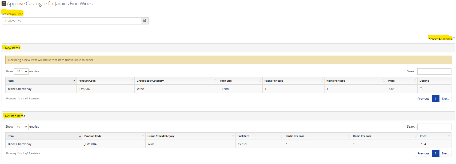Click Previous in Delisted Items pagination
Viewport: 456px width, 164px height.
(423, 153)
